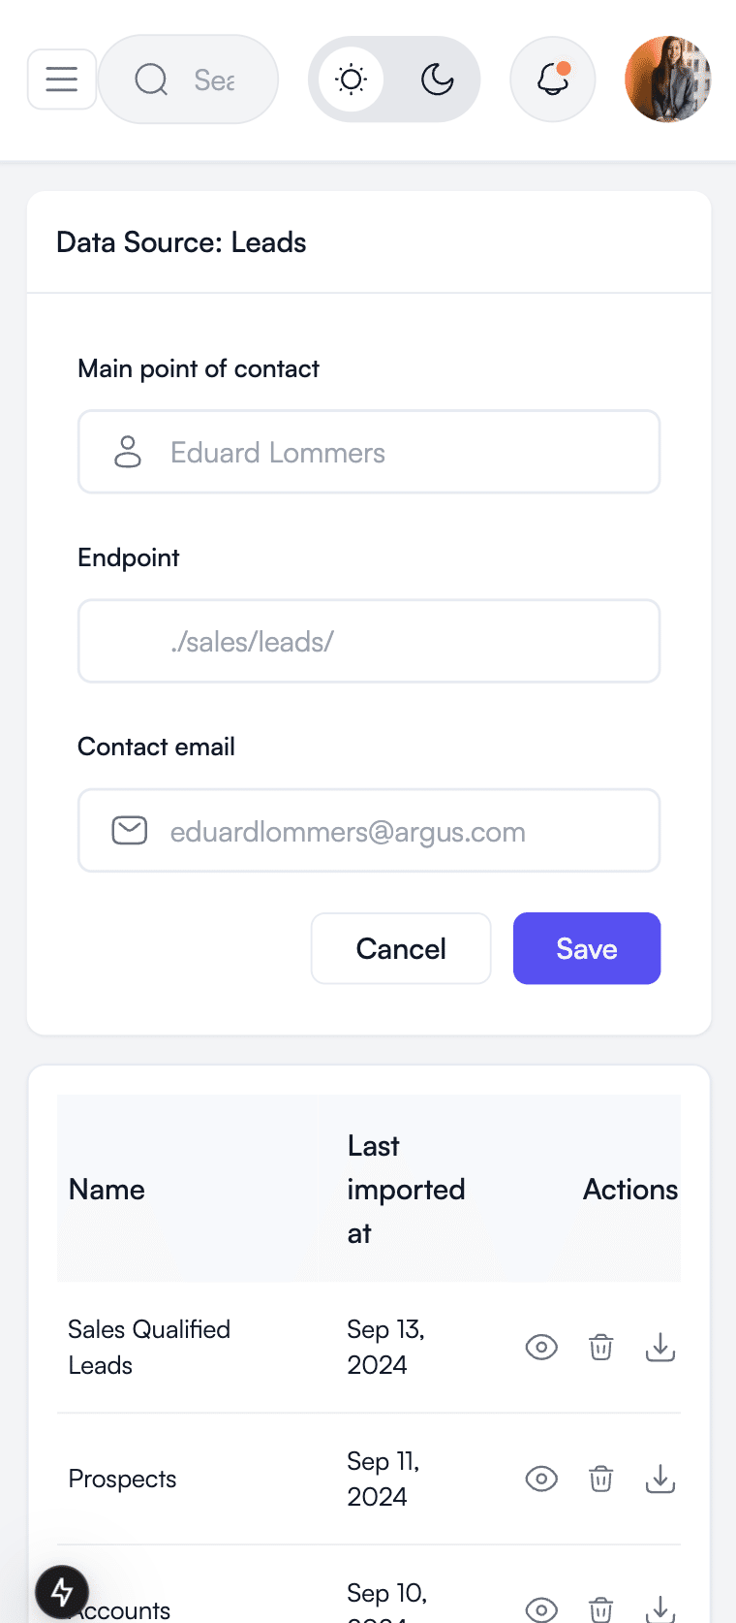Switch to dark mode moon toggle
Viewport: 736px width, 1623px height.
438,80
